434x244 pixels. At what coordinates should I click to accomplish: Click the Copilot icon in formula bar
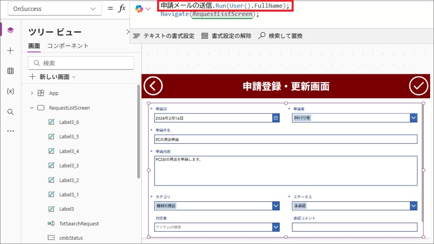pyautogui.click(x=139, y=8)
